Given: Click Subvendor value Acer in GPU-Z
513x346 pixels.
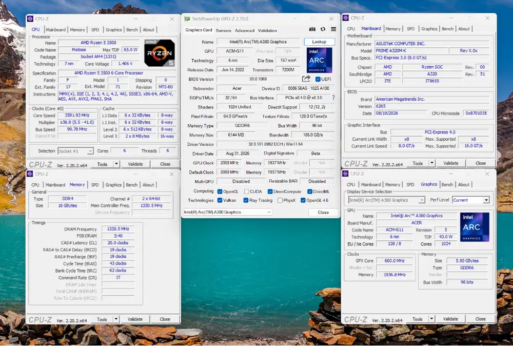Looking at the screenshot, I should tap(237, 88).
